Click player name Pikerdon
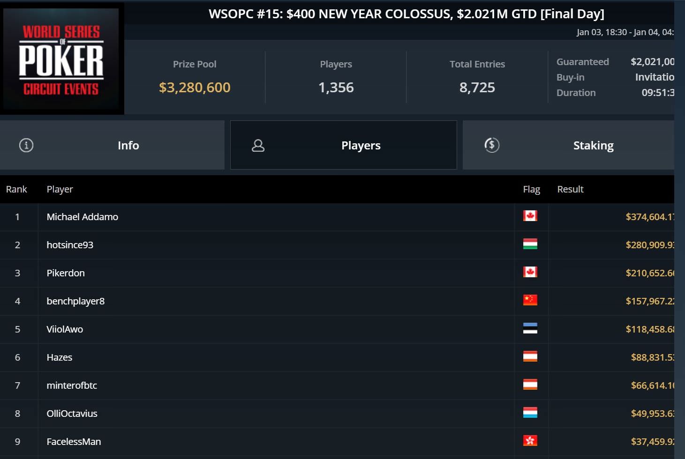This screenshot has width=685, height=459. pos(66,273)
